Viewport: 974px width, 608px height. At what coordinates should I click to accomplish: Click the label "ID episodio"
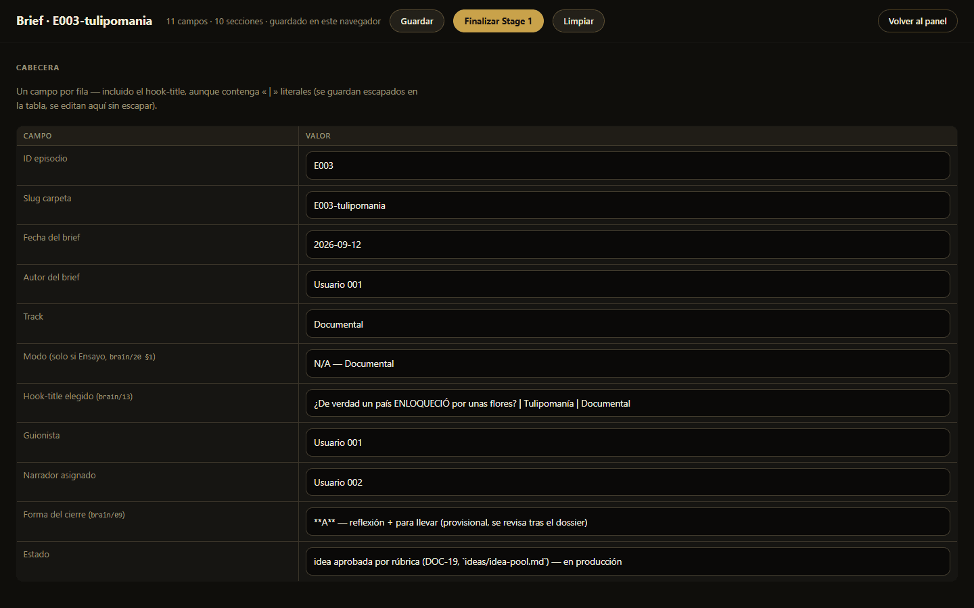45,159
